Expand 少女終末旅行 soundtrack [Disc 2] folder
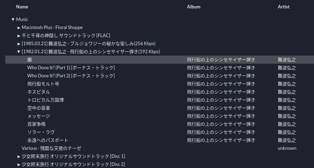The height and width of the screenshot is (168, 314). pyautogui.click(x=19, y=164)
